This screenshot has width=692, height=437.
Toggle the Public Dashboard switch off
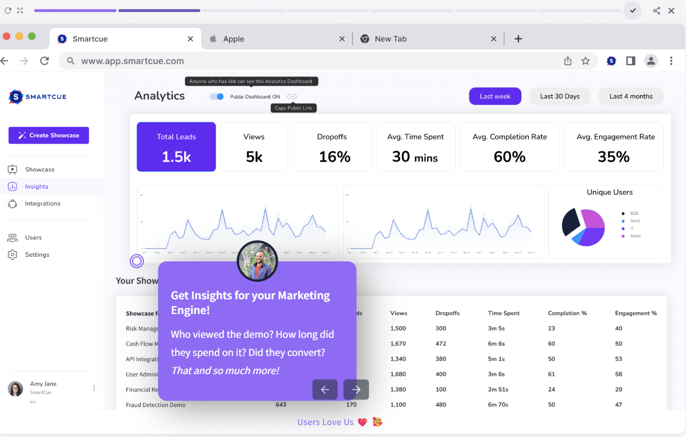pos(216,96)
